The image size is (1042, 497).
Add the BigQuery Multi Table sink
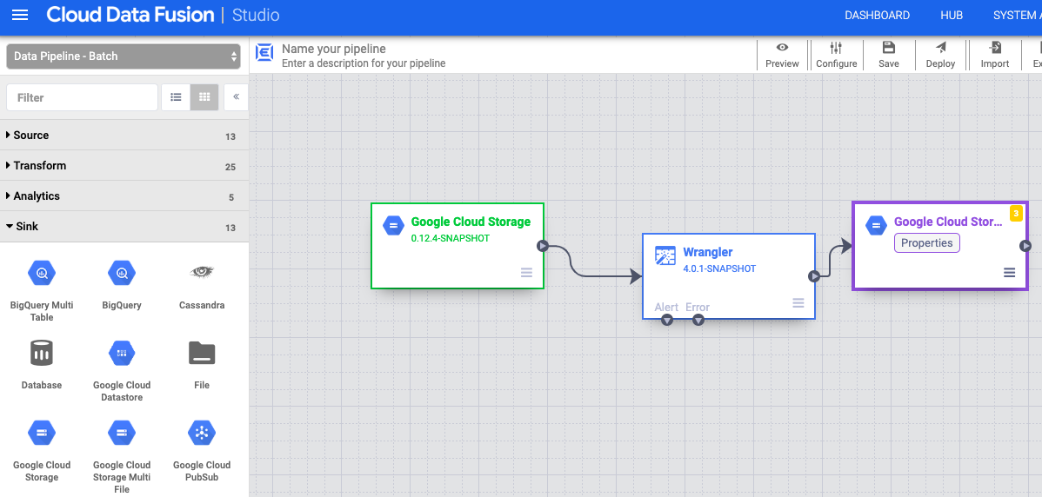42,273
